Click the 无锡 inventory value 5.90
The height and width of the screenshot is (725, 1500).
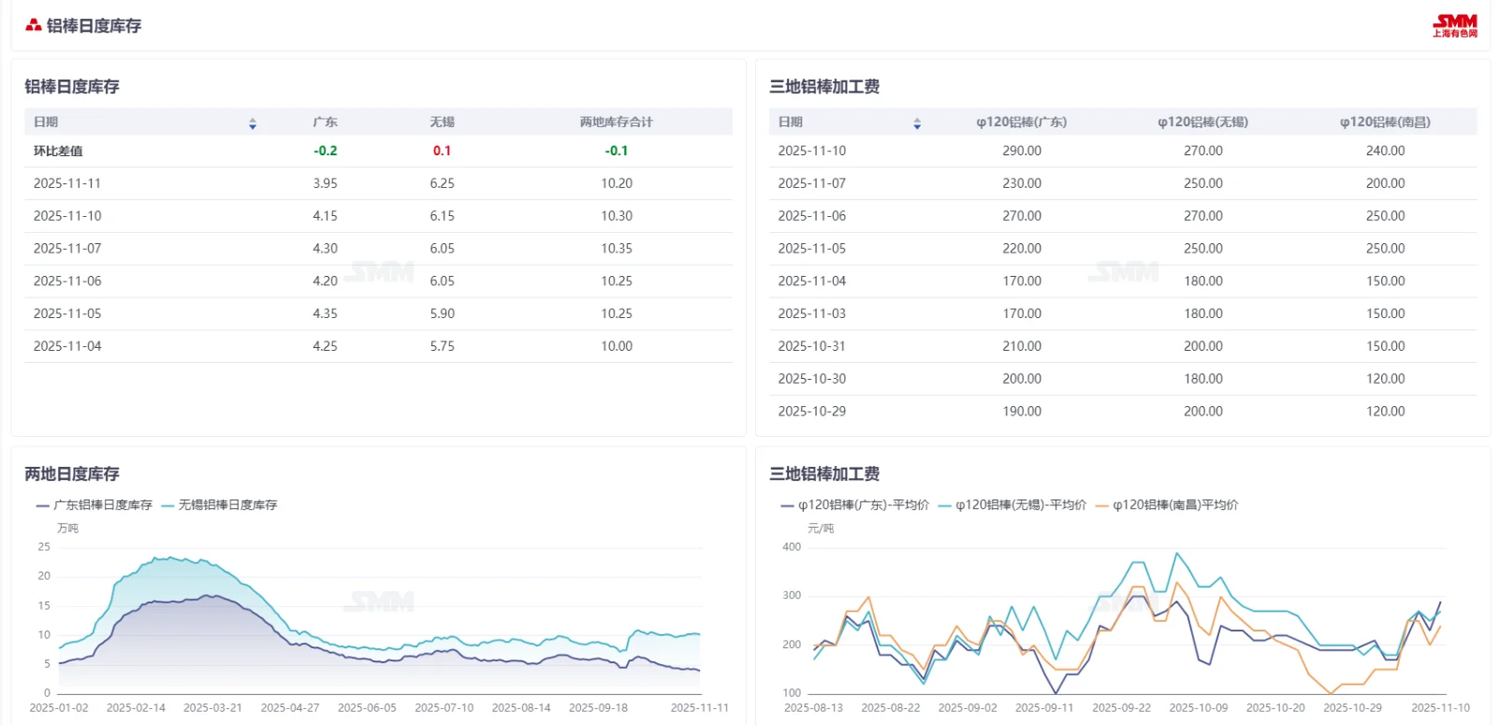[443, 314]
